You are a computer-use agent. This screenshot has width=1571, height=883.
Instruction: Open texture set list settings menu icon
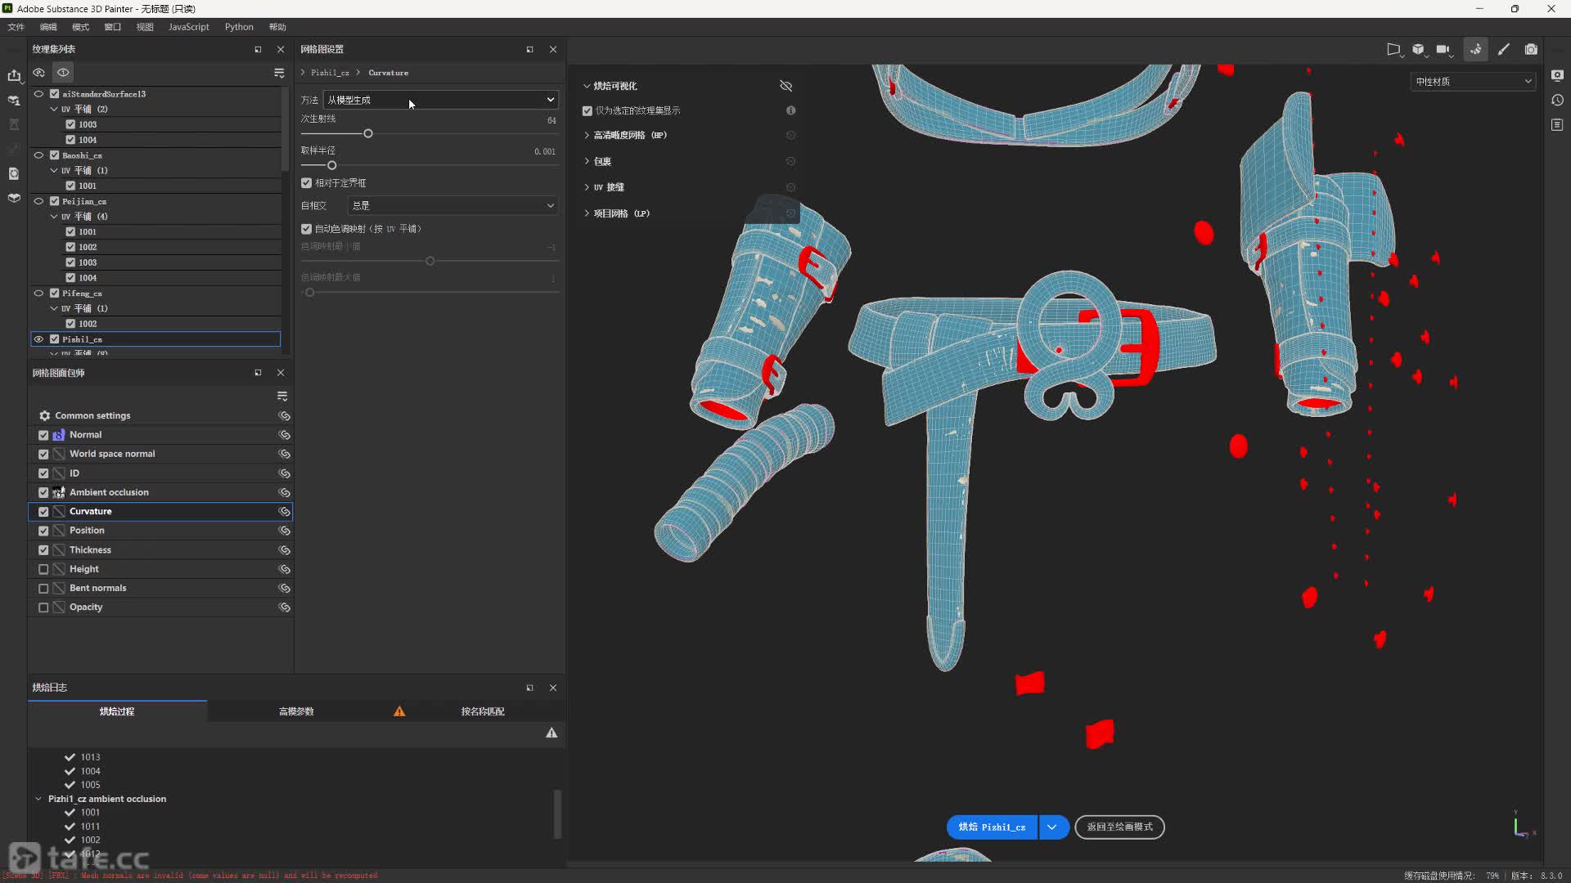[x=279, y=73]
